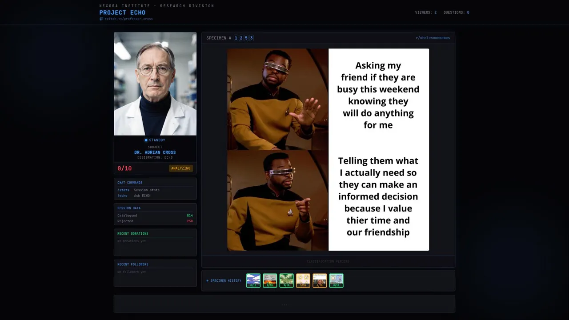Open the twitch.tv/professor_cross link
The height and width of the screenshot is (320, 569).
tap(128, 19)
